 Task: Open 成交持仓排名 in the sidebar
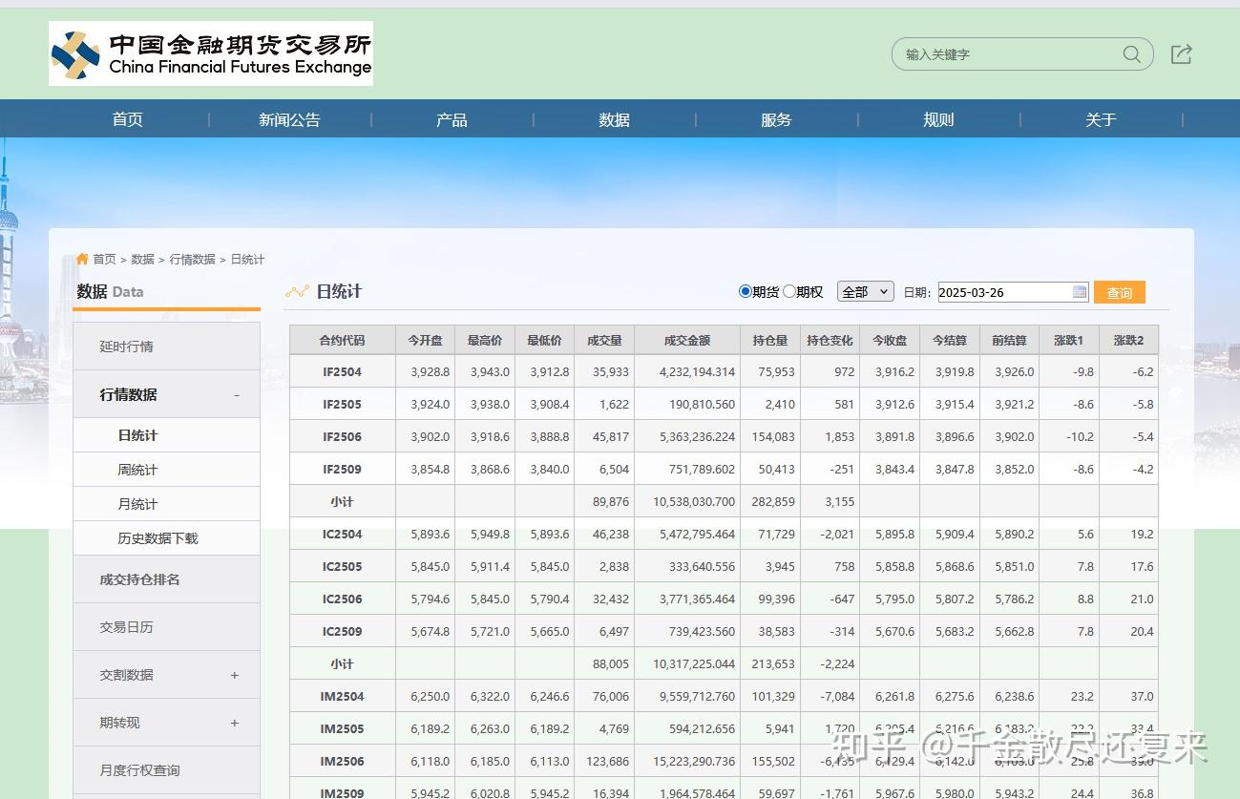(166, 579)
